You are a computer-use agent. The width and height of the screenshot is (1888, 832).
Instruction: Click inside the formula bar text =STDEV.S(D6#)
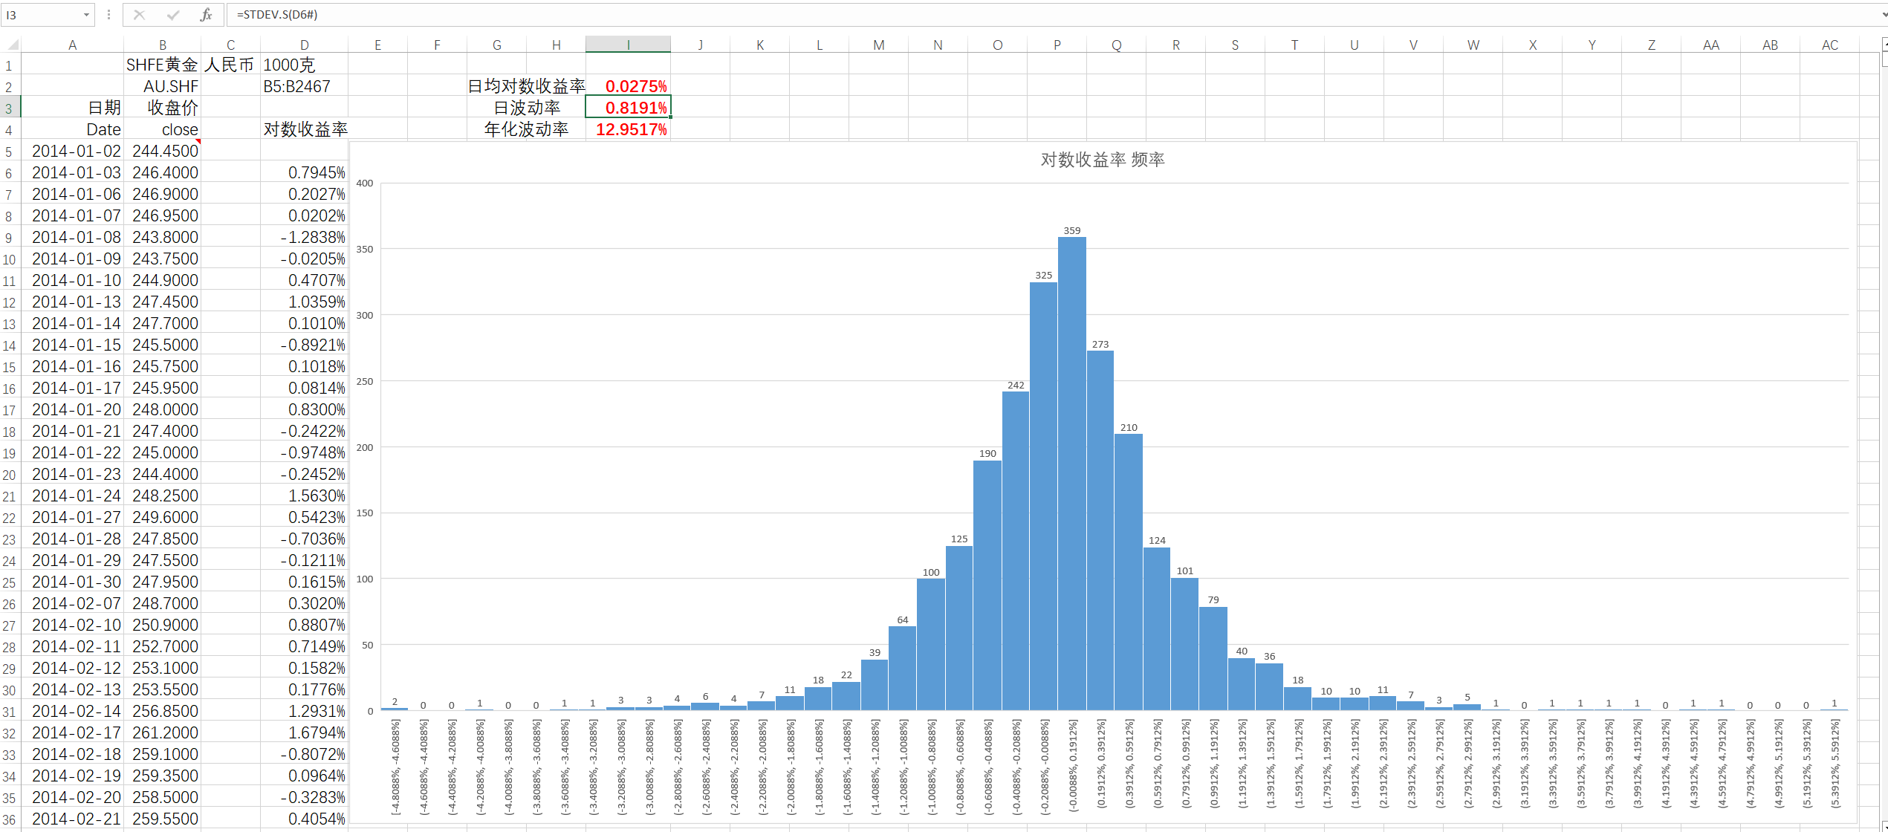click(277, 15)
